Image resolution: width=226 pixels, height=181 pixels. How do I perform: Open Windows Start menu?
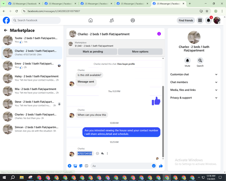tap(4, 177)
